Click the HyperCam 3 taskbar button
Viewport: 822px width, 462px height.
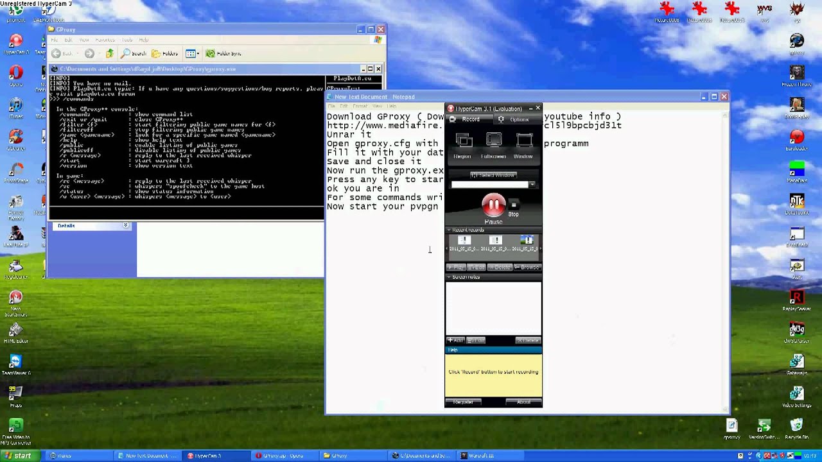click(x=216, y=456)
